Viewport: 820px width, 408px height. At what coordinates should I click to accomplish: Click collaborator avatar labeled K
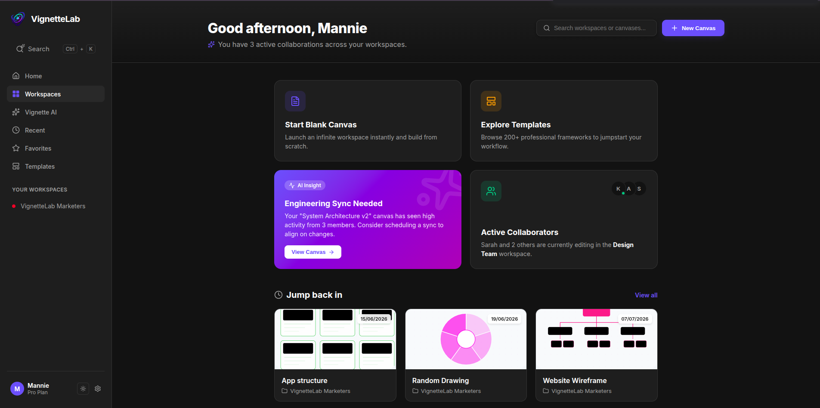[x=619, y=189]
